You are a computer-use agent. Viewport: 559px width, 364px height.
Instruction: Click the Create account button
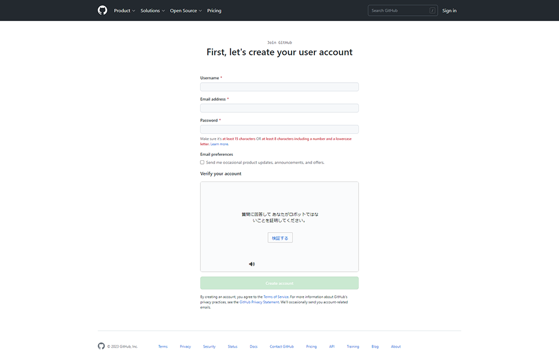(279, 283)
